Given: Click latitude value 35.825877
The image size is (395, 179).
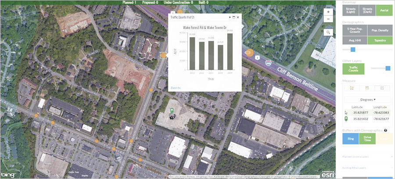Looking at the screenshot, I should (x=360, y=113).
